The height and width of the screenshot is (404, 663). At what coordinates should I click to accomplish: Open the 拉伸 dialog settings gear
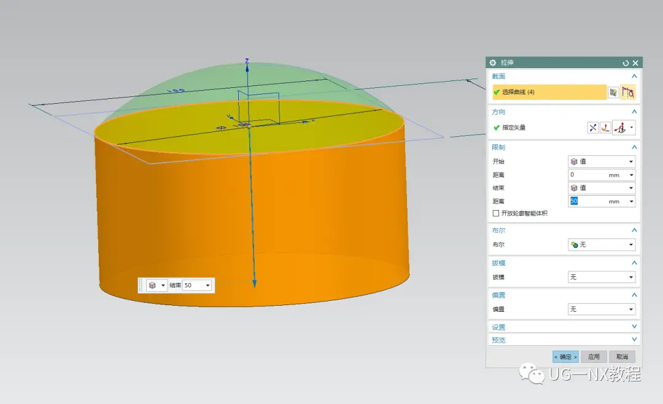[492, 63]
